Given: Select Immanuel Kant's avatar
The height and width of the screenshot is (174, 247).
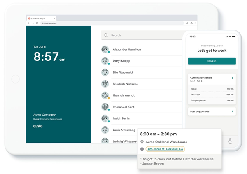Looking at the screenshot, I should 105,107.
